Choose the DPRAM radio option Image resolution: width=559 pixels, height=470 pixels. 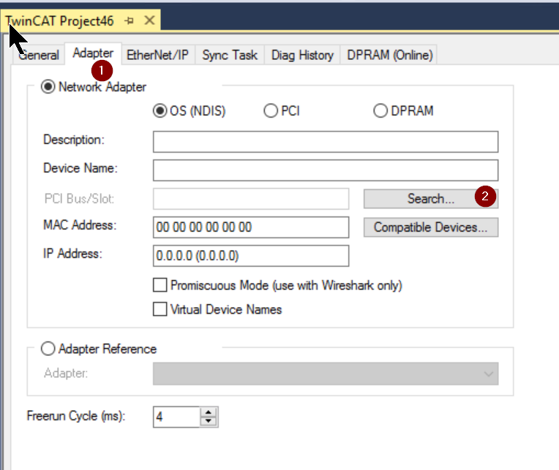click(x=380, y=110)
